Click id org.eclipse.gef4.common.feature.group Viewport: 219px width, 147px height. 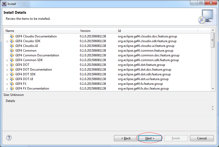146,51
